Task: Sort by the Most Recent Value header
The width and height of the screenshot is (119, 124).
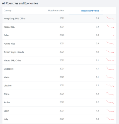Action: pos(90,11)
